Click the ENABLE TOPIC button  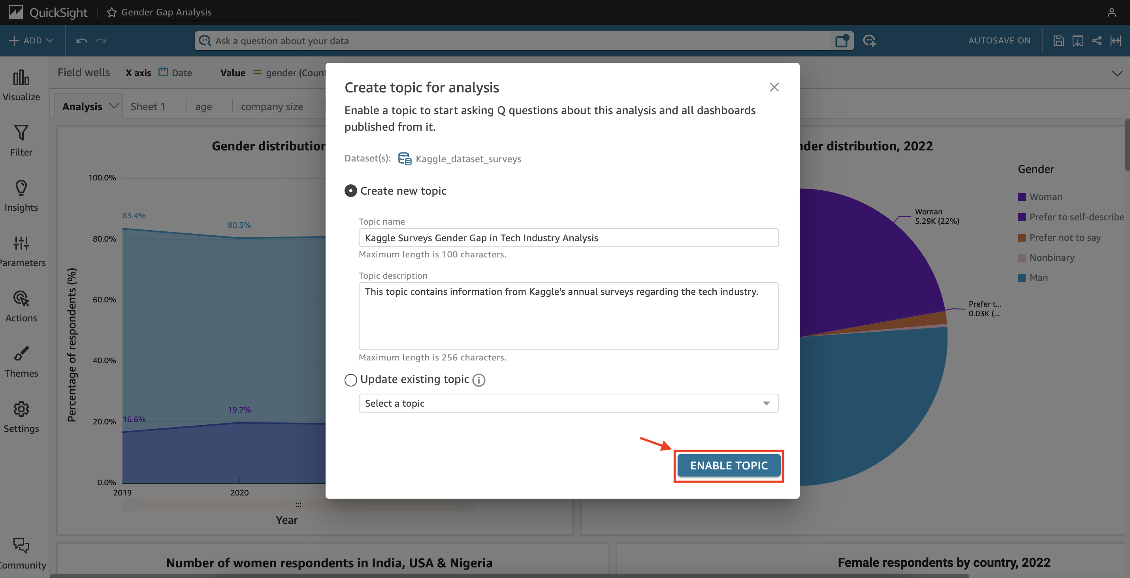(x=729, y=465)
